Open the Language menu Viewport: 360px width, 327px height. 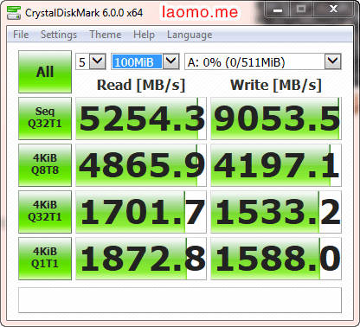coord(190,35)
